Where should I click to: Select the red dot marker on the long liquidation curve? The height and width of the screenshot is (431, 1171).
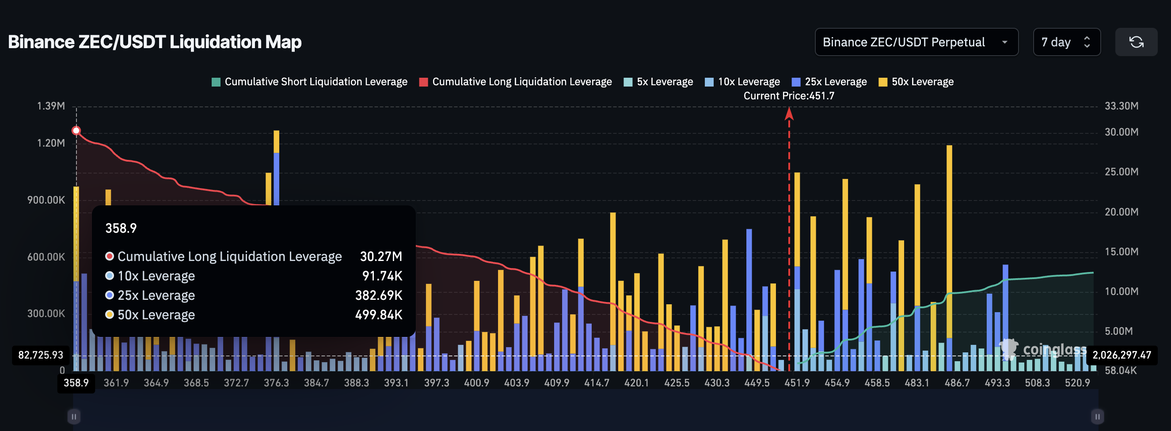76,130
